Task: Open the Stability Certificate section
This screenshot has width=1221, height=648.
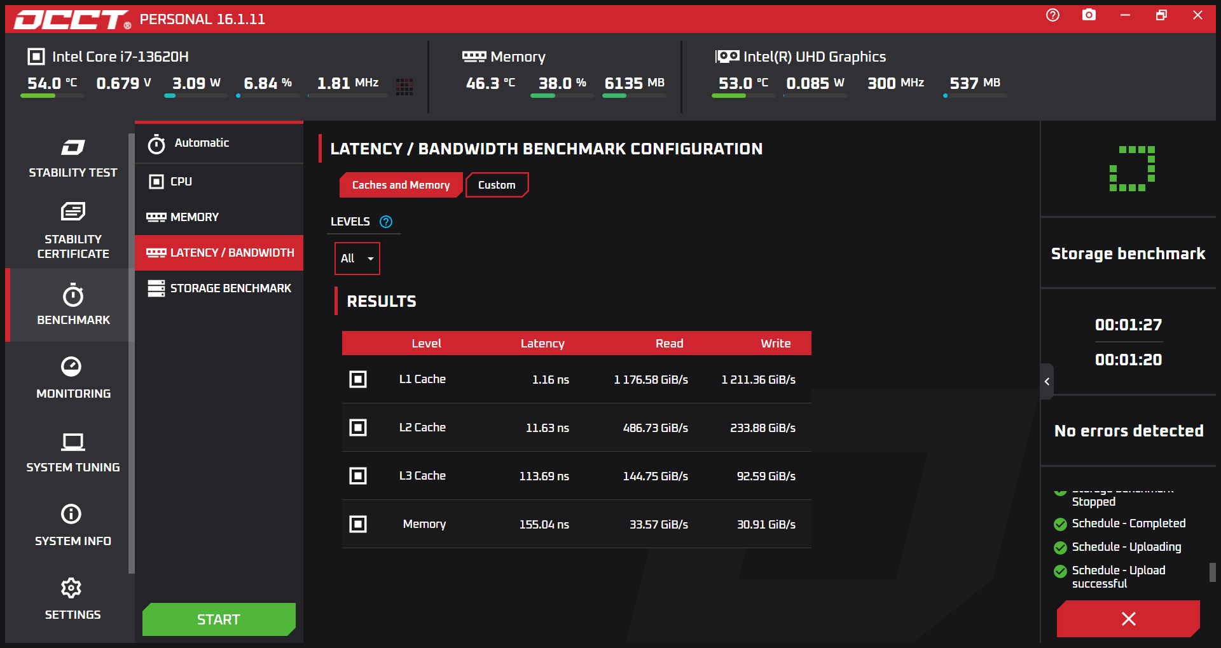Action: pos(72,231)
